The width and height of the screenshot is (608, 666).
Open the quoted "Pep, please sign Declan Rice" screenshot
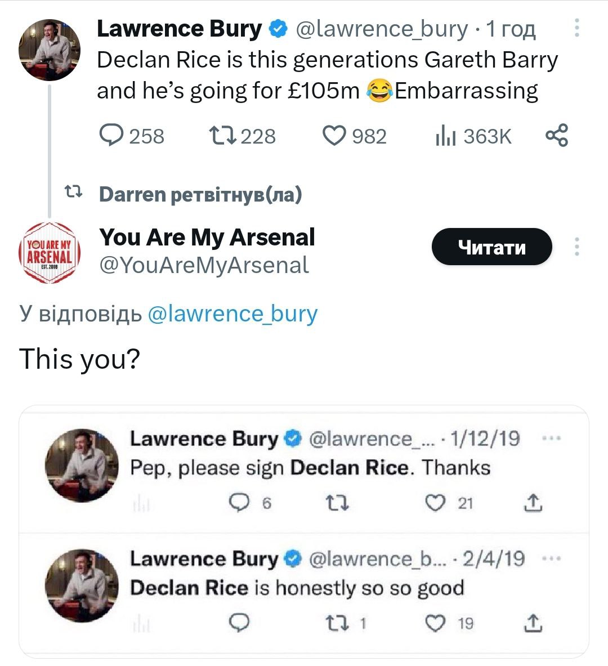pos(310,468)
